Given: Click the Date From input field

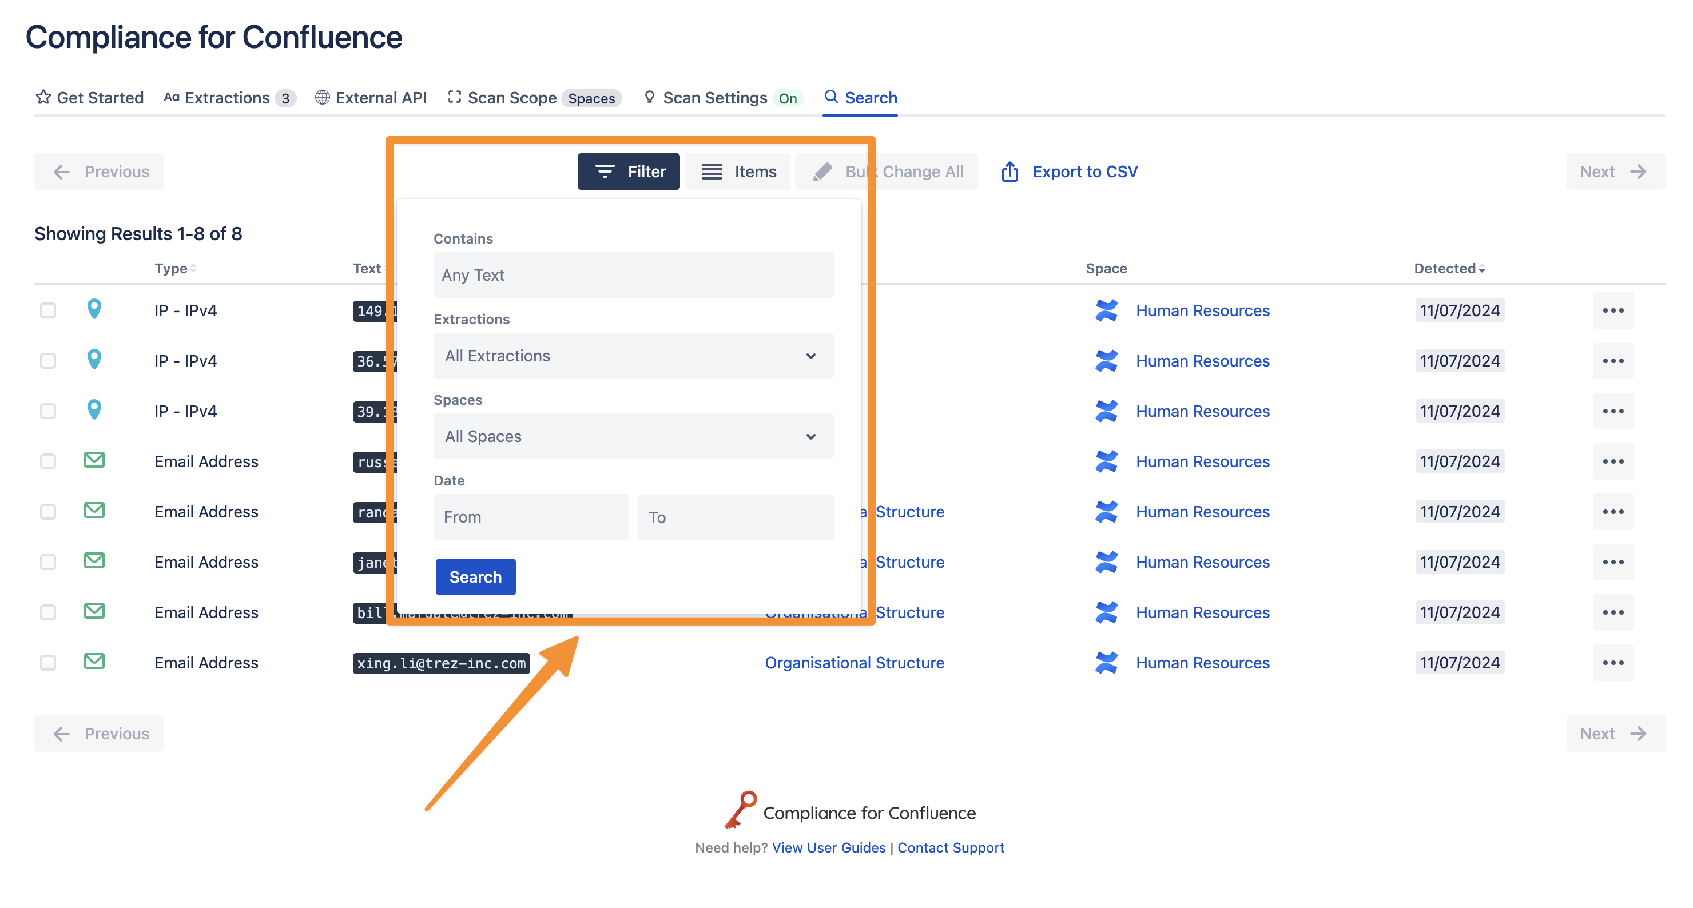Looking at the screenshot, I should click(x=530, y=517).
